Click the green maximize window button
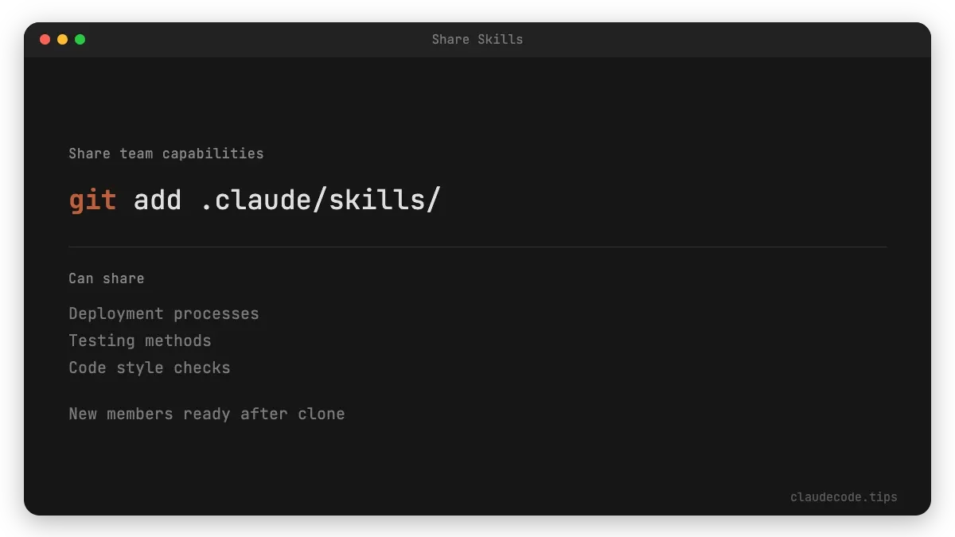The height and width of the screenshot is (537, 955). [x=80, y=39]
